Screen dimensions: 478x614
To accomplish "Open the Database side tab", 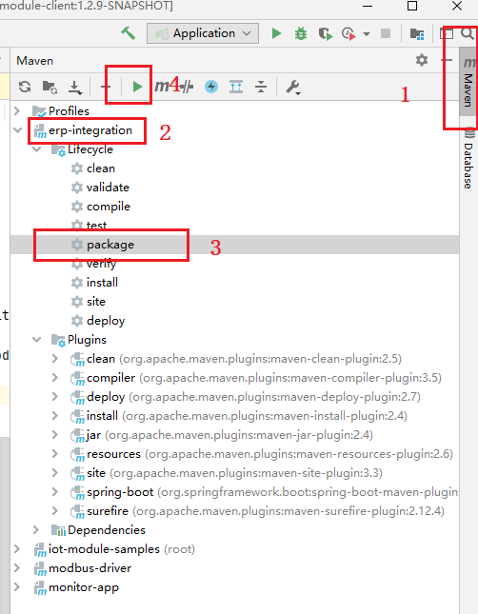I will point(468,159).
